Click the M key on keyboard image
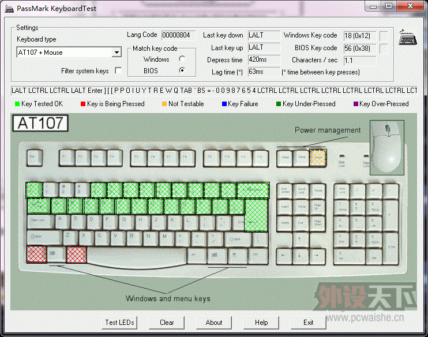 (167, 238)
